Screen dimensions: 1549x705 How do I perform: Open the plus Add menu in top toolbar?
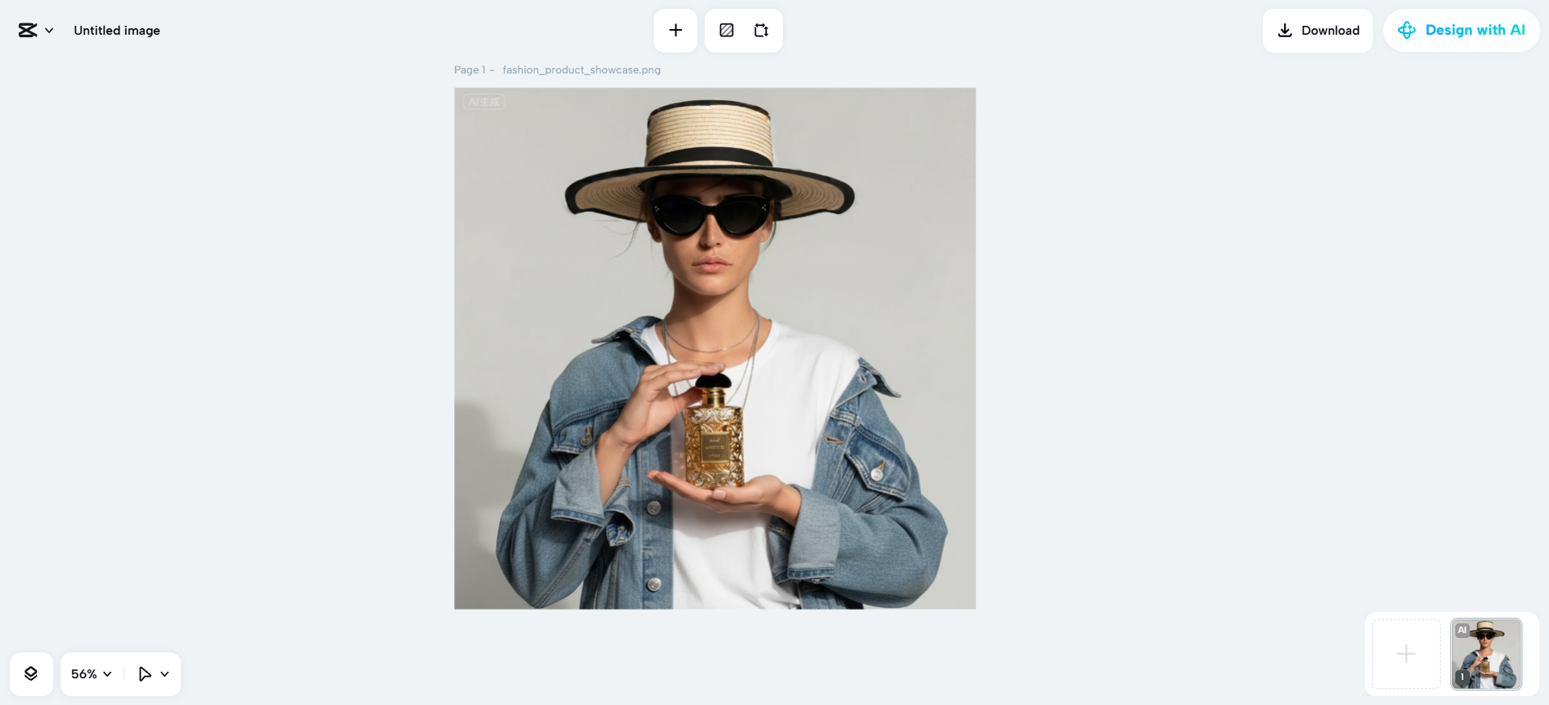click(x=676, y=31)
